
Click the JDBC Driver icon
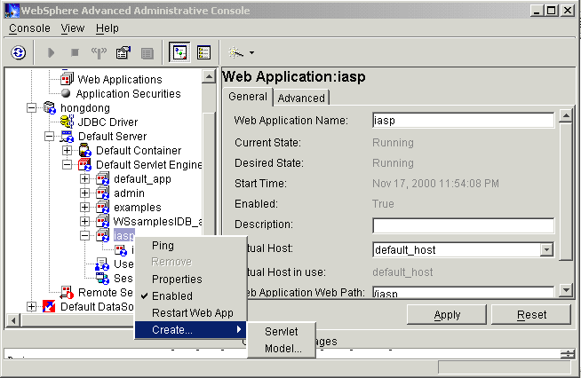[67, 122]
